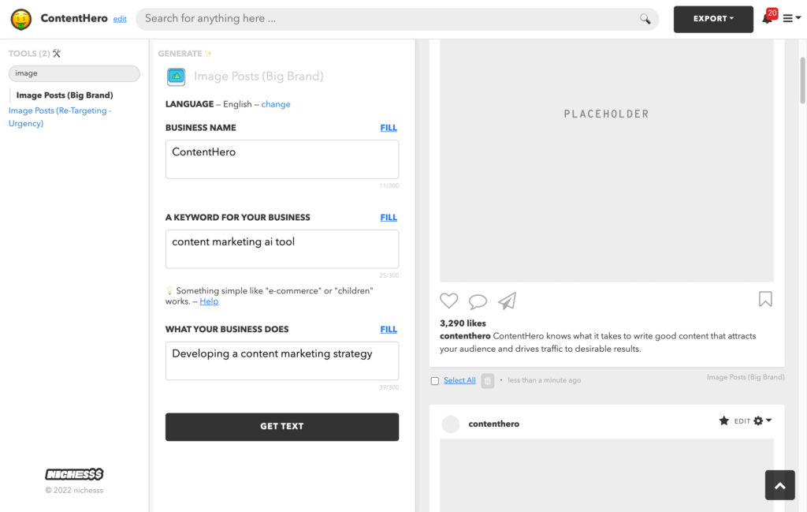Click the language change link
This screenshot has width=807, height=512.
pyautogui.click(x=276, y=104)
